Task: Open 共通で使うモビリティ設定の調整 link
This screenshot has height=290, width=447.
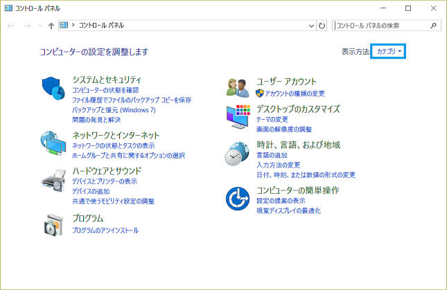Action: 113,201
